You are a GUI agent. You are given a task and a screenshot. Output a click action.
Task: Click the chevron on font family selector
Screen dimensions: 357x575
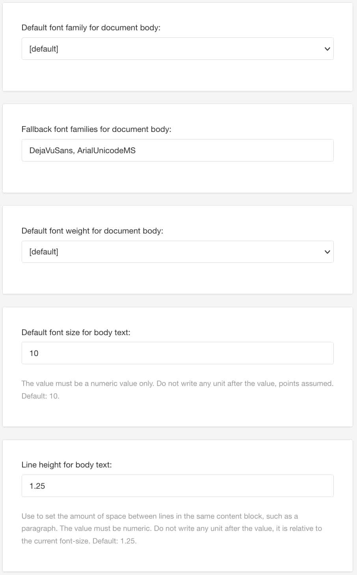click(327, 48)
